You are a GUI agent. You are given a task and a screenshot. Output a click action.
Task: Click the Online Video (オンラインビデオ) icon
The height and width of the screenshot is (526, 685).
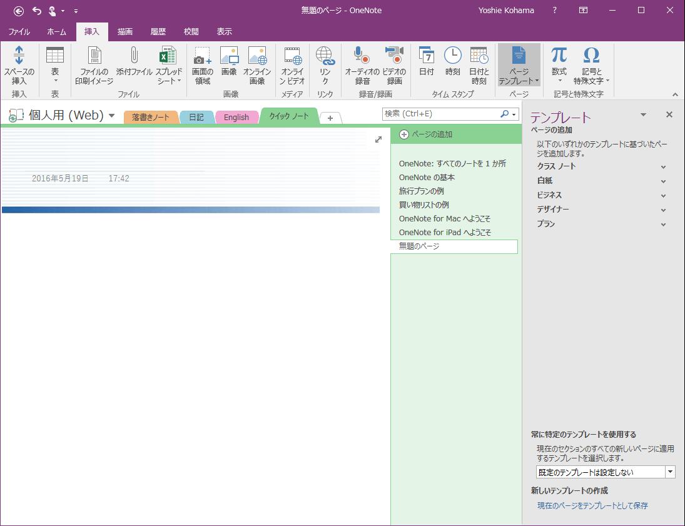point(292,56)
